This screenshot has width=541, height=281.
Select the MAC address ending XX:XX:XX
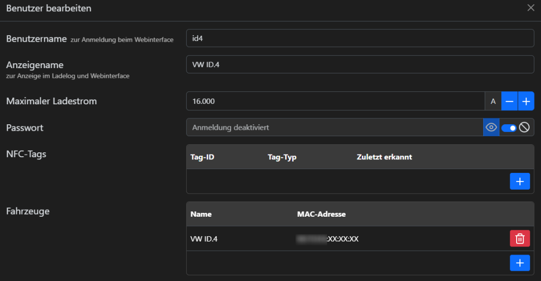pos(327,239)
